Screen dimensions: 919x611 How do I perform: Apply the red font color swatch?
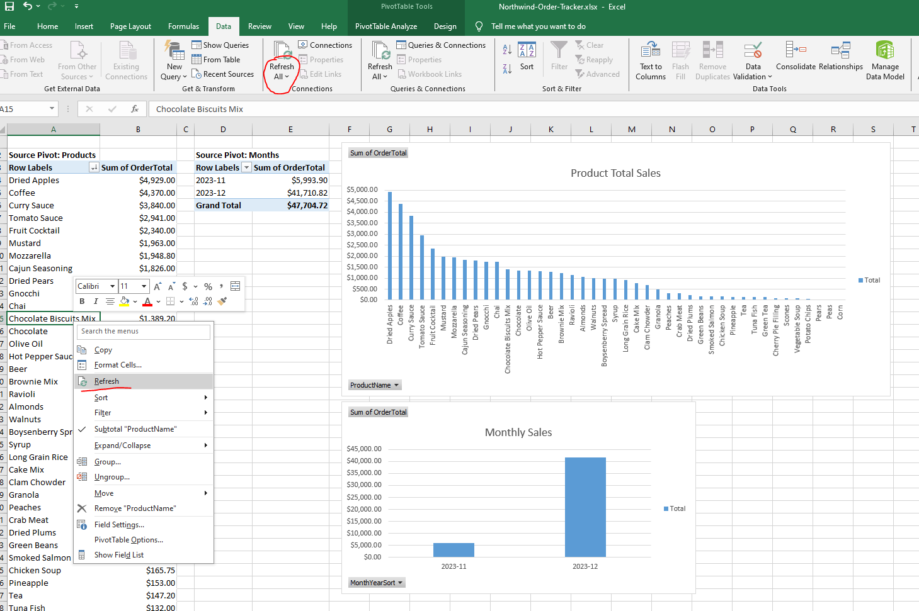147,301
